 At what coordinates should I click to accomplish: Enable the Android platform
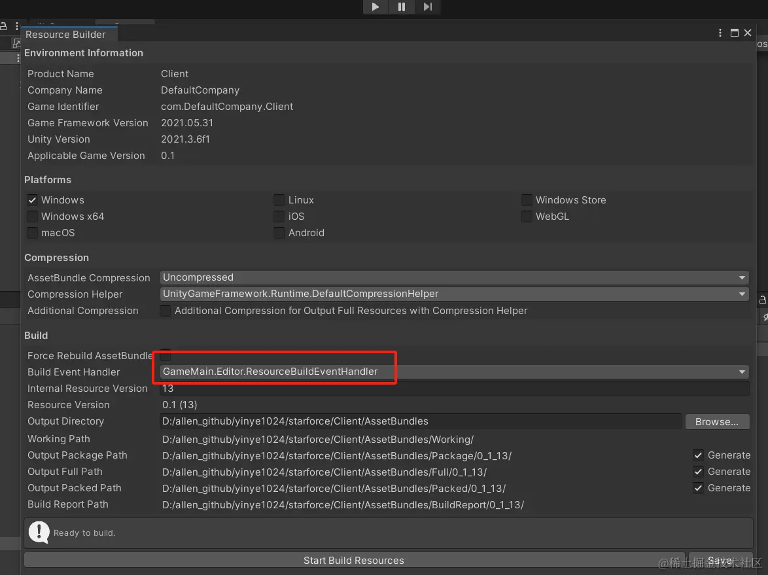279,233
